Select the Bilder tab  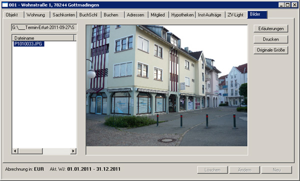pos(257,14)
